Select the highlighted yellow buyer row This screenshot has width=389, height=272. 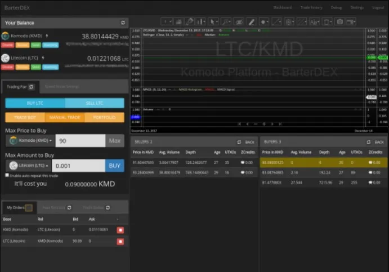(324, 163)
